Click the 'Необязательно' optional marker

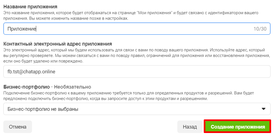(72, 87)
